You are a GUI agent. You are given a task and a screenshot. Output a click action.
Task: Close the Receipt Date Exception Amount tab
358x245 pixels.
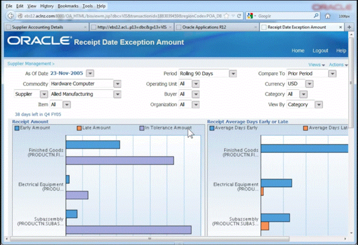coord(341,27)
